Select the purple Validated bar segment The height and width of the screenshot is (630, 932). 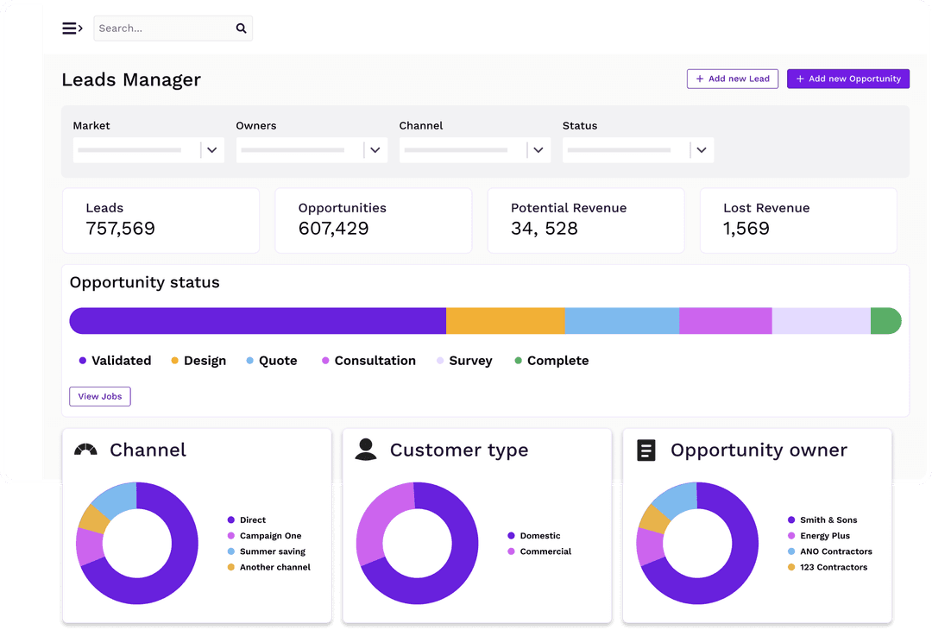257,321
